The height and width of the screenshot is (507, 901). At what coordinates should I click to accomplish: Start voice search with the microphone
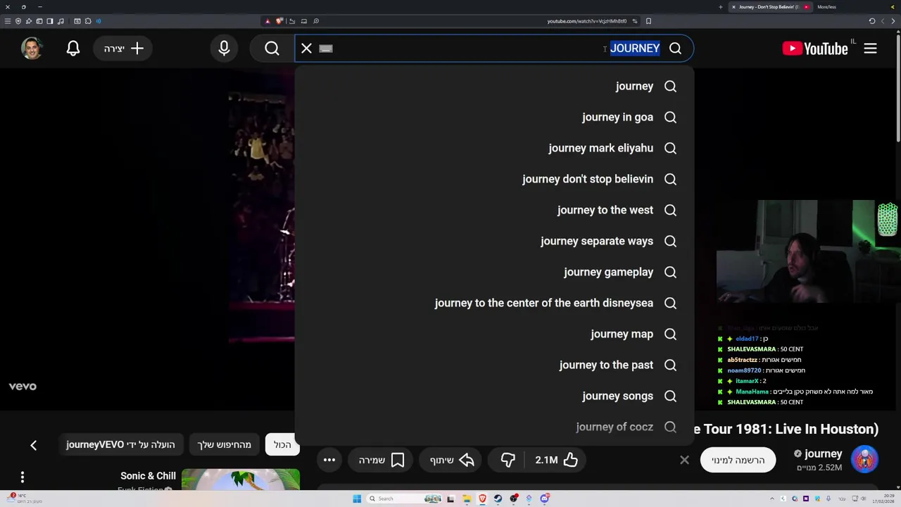224,48
